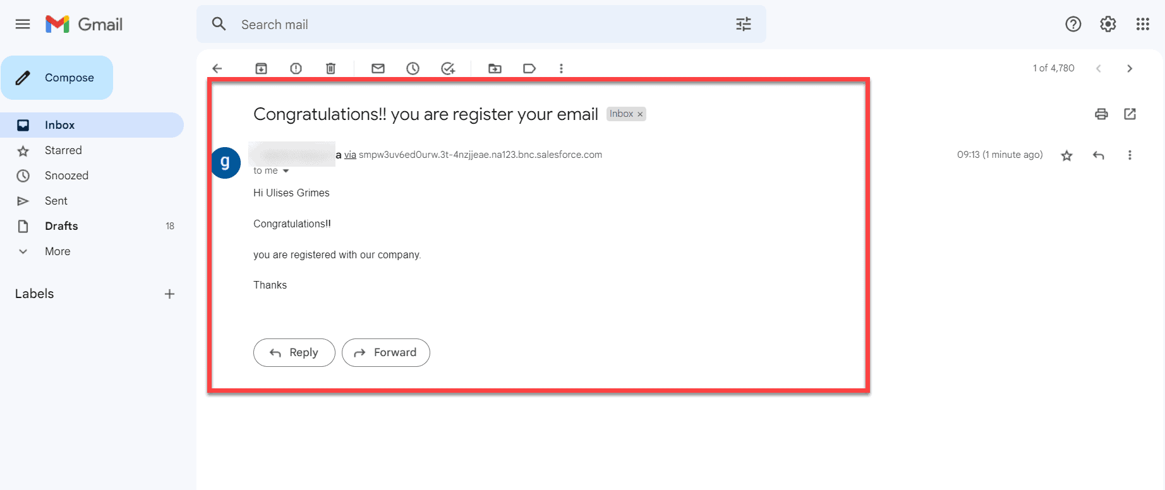Open the Support help icon
Viewport: 1165px width, 490px height.
click(1073, 24)
